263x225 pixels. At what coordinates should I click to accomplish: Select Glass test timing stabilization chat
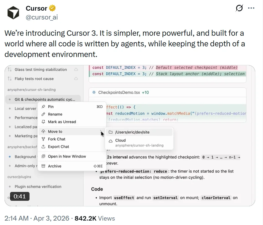(41, 70)
